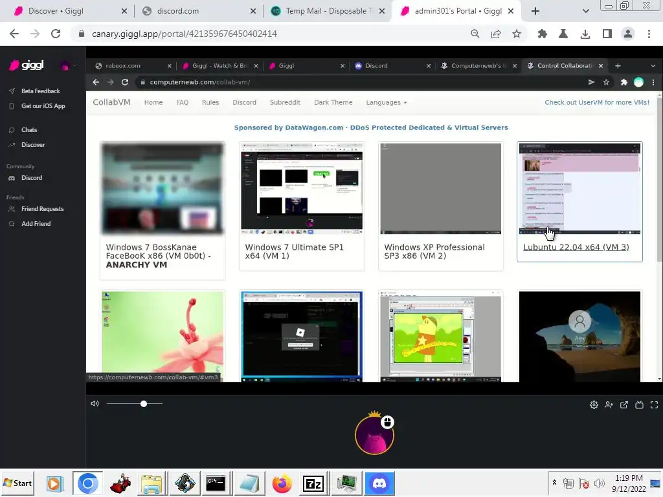Click the downloads icon in the outer browser
663x497 pixels.
pos(585,34)
